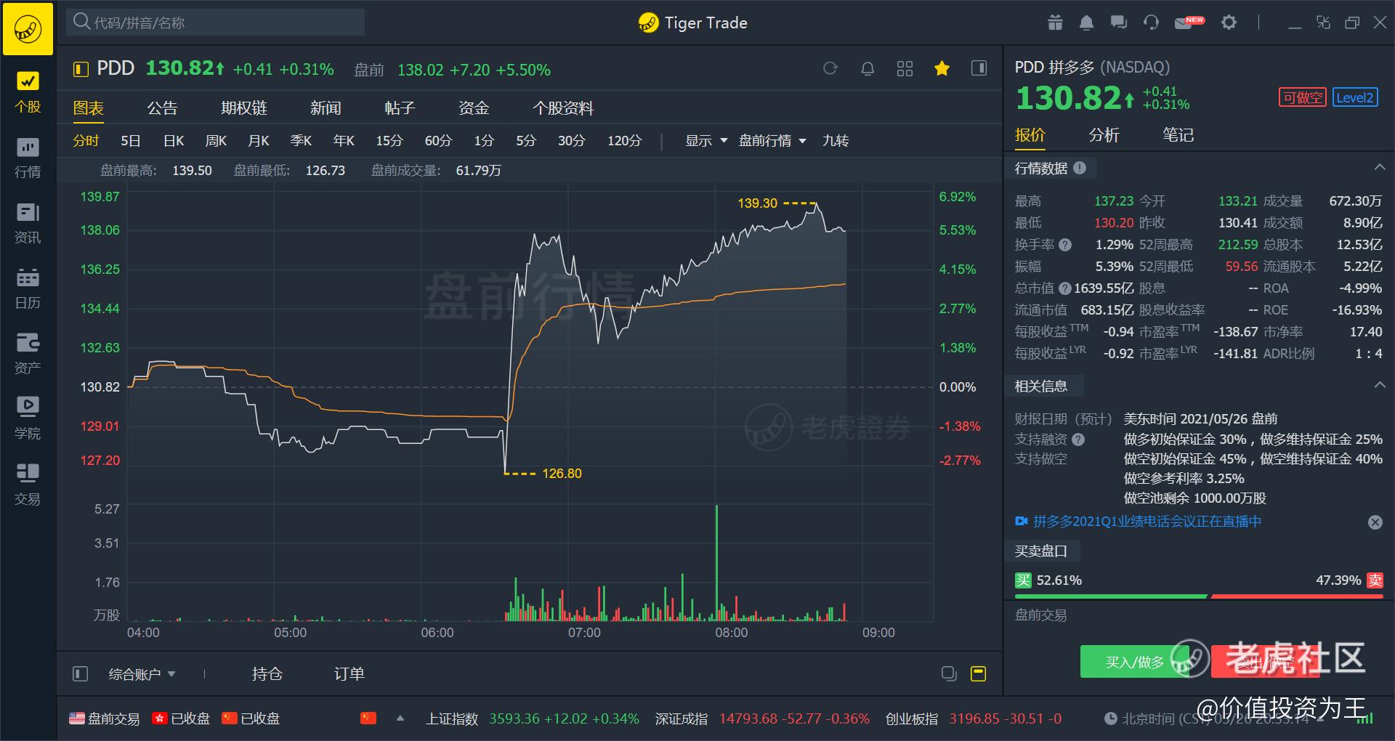Open settings gear in title bar

coord(1229,23)
